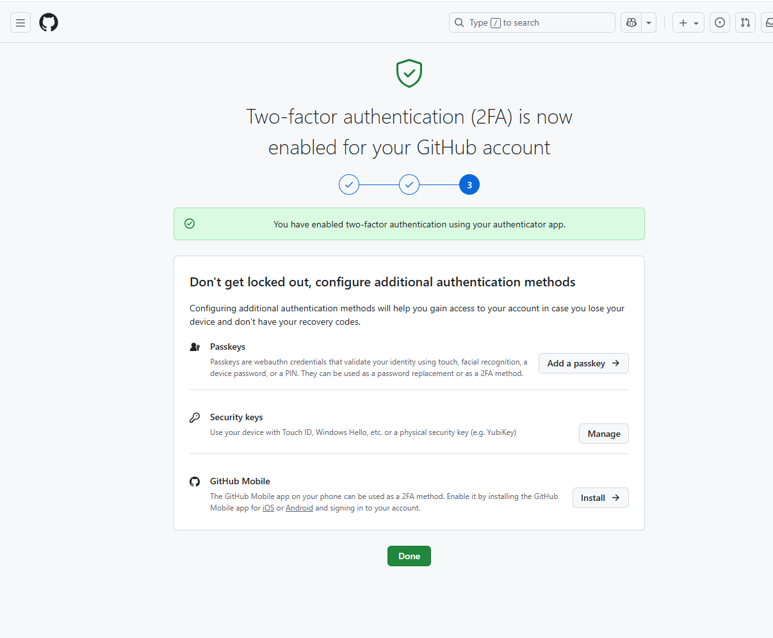This screenshot has height=638, width=773.
Task: Open the Pull requests icon
Action: pyautogui.click(x=745, y=22)
